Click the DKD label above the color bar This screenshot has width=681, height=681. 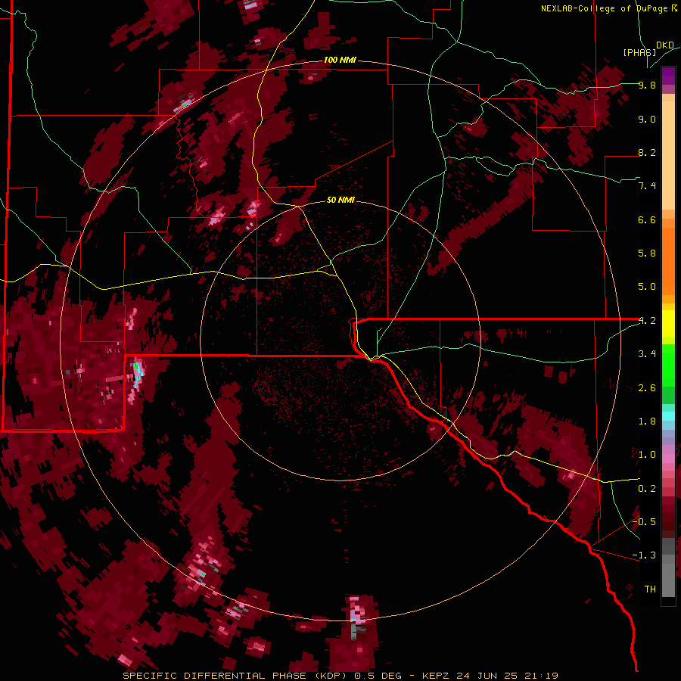click(x=665, y=45)
